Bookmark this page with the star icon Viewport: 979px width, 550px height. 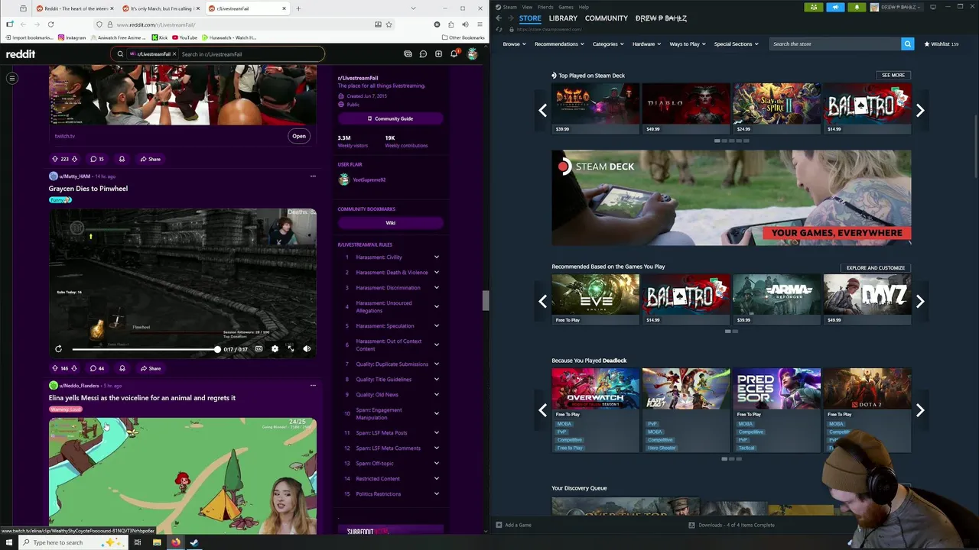tap(389, 24)
